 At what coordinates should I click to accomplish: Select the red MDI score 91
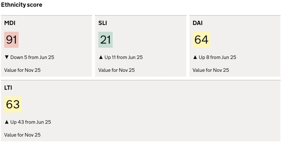11,40
